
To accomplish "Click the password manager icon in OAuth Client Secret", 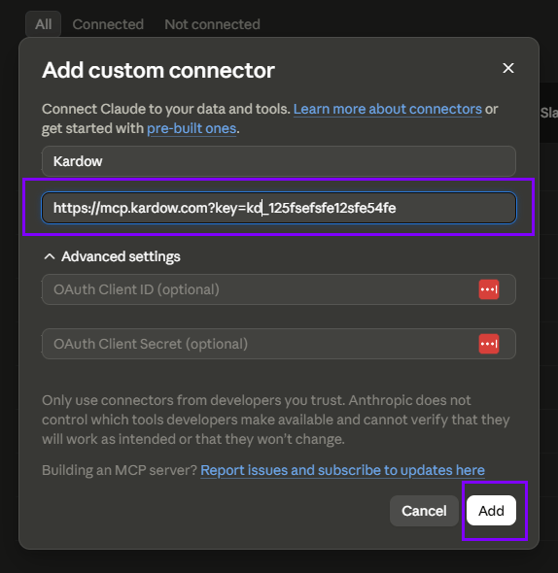I will (x=489, y=344).
